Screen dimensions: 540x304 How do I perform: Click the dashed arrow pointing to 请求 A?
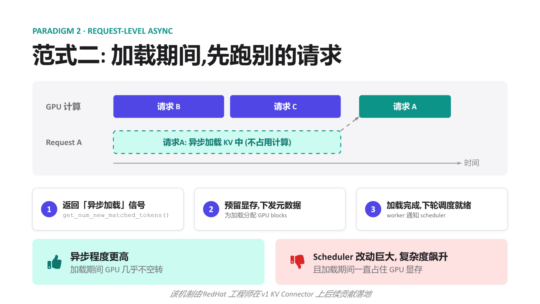click(x=350, y=124)
